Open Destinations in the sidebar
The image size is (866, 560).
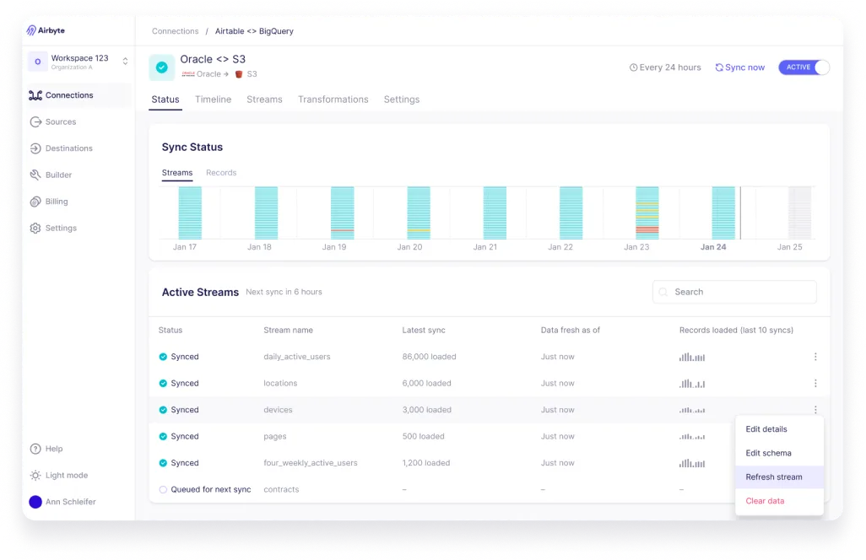click(x=62, y=148)
